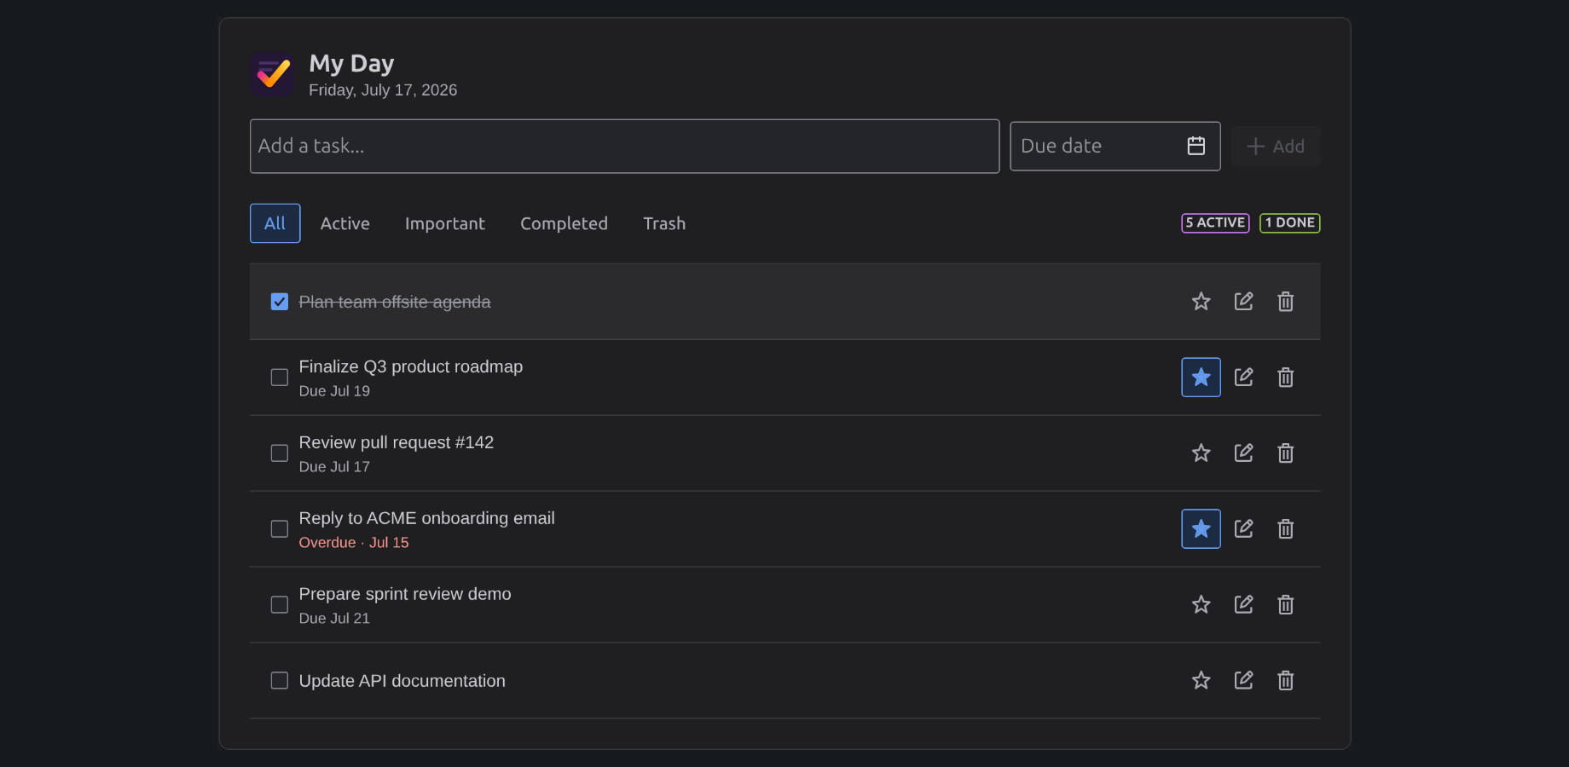
Task: Click the 'Friday, July 17, 2026' date
Action: coord(383,90)
